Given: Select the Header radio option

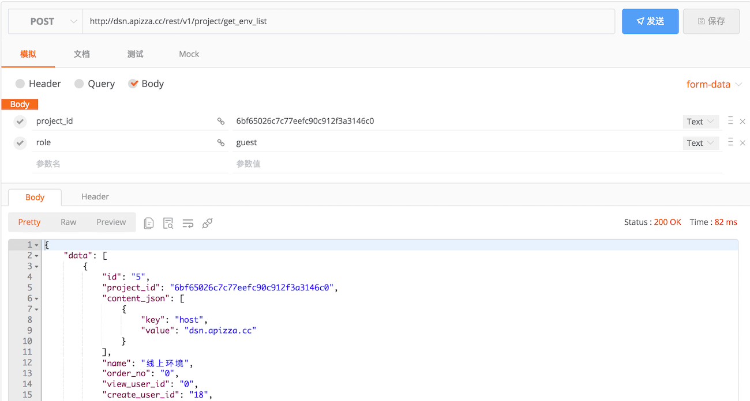Looking at the screenshot, I should coord(20,84).
